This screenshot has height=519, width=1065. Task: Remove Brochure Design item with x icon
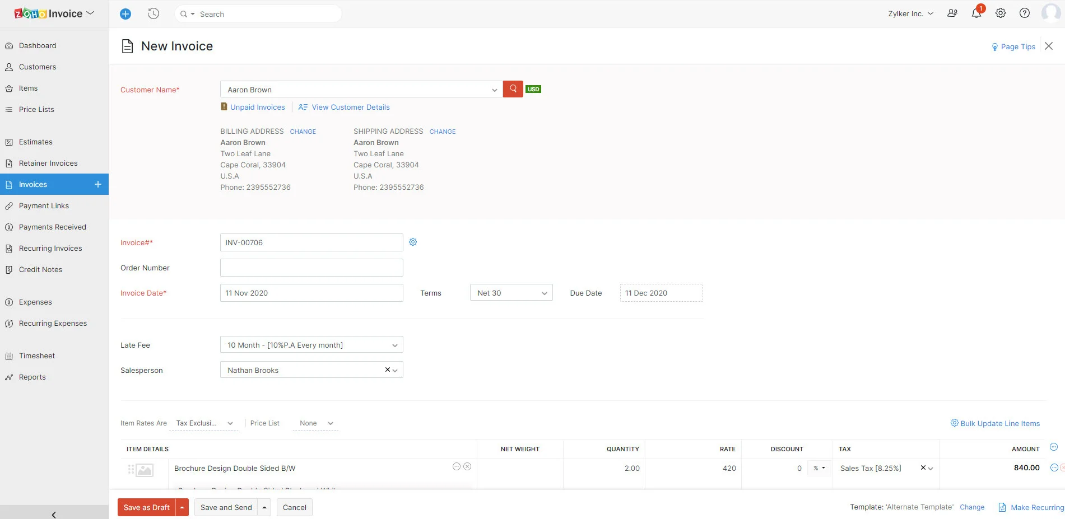point(467,466)
